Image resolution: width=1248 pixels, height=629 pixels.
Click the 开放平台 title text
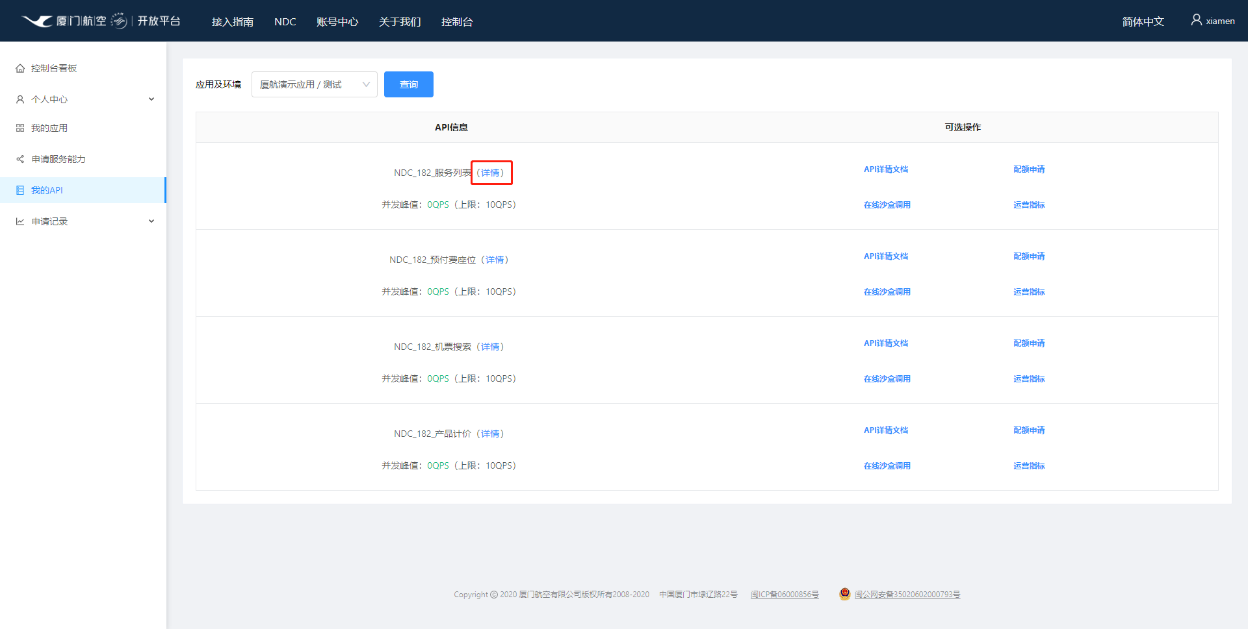point(159,21)
